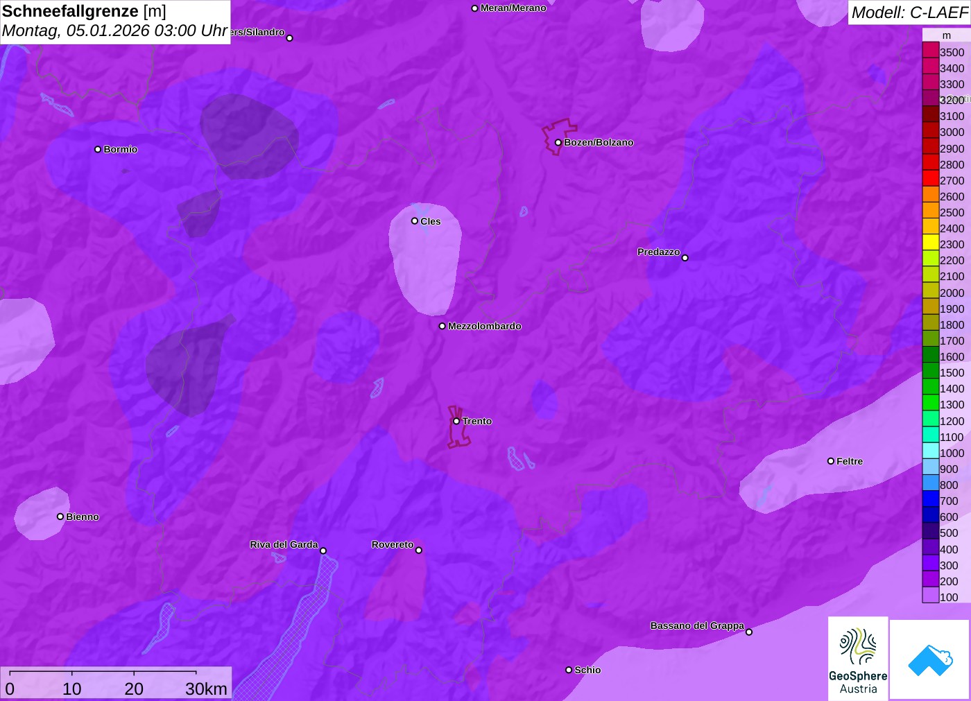Select the Trento city marker
The height and width of the screenshot is (701, 971).
click(456, 421)
